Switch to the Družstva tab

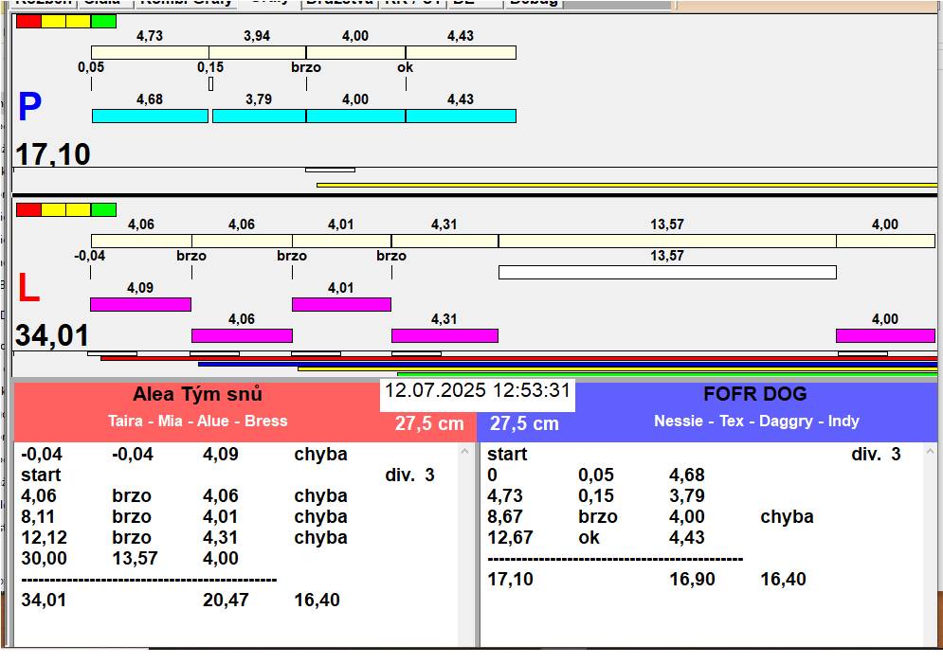[x=339, y=3]
